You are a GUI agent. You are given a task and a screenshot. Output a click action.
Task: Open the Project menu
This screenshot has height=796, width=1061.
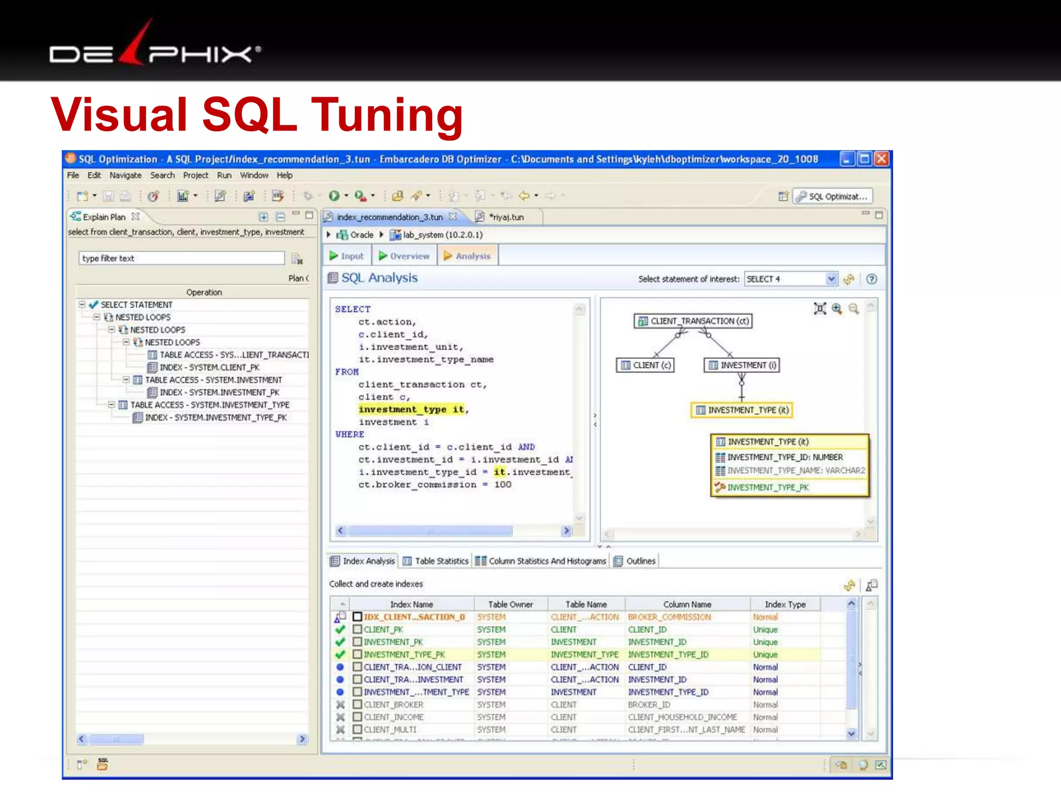pos(196,176)
